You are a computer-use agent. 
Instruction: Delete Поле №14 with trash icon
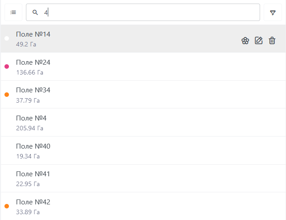click(x=272, y=41)
